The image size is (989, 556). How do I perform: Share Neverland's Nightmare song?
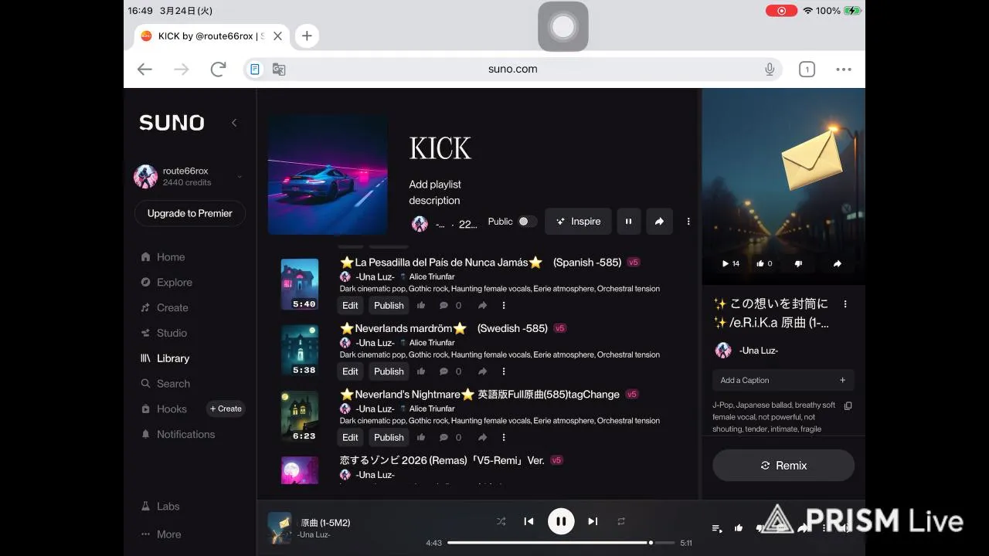[482, 438]
